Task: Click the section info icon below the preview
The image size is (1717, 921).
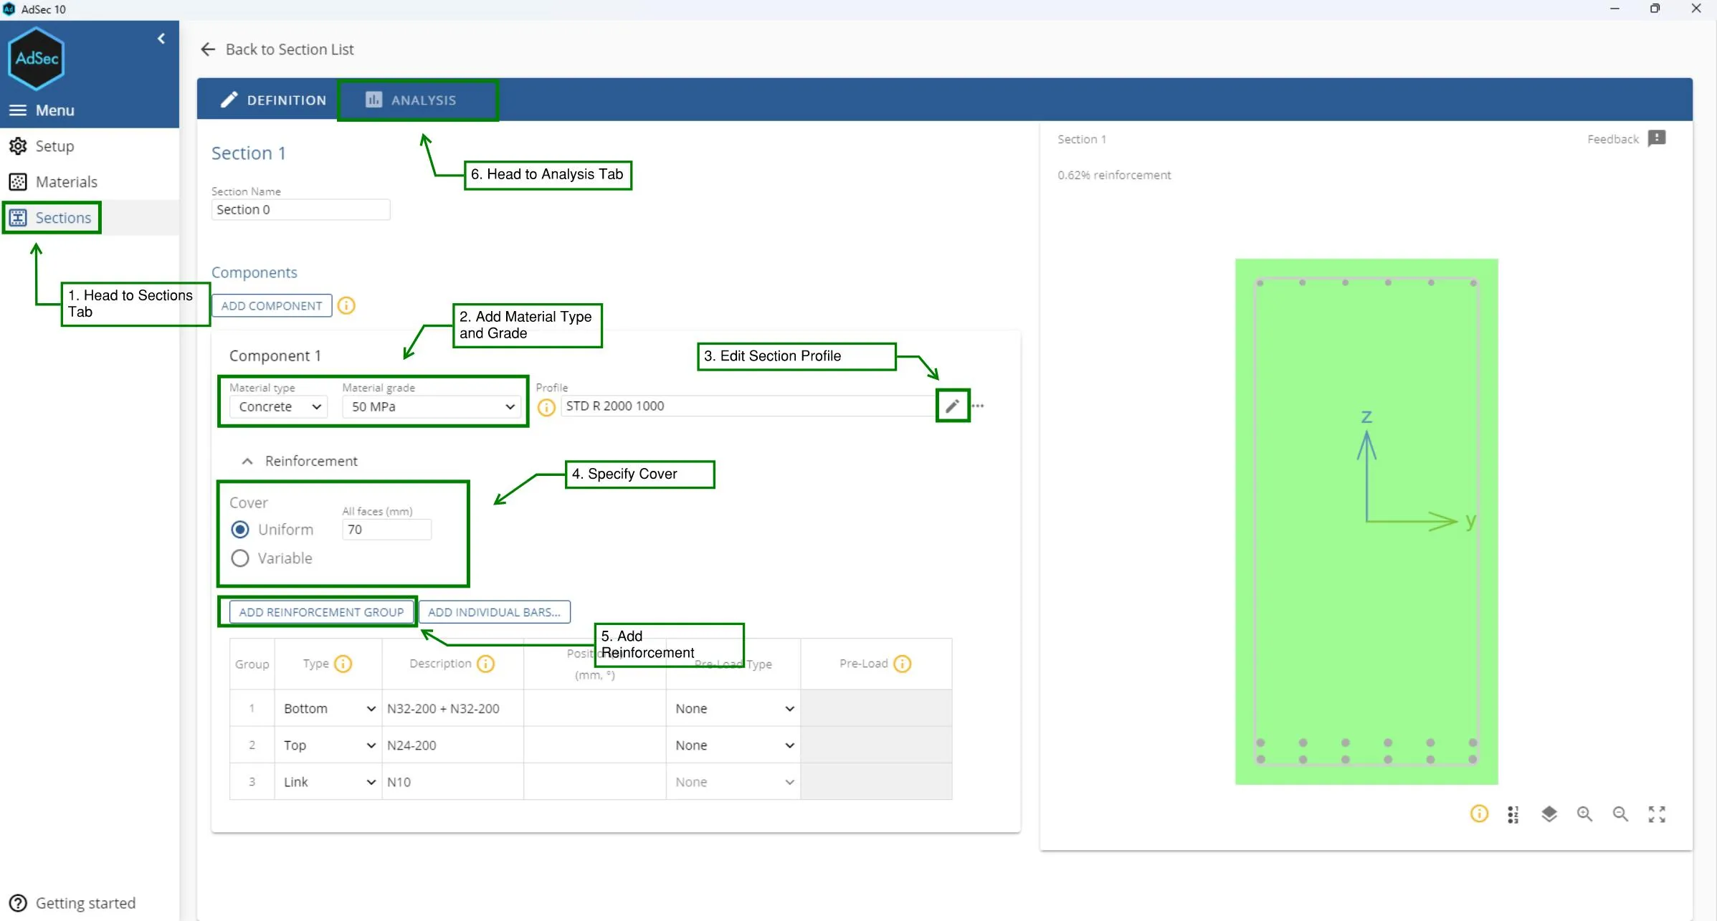Action: 1478,814
